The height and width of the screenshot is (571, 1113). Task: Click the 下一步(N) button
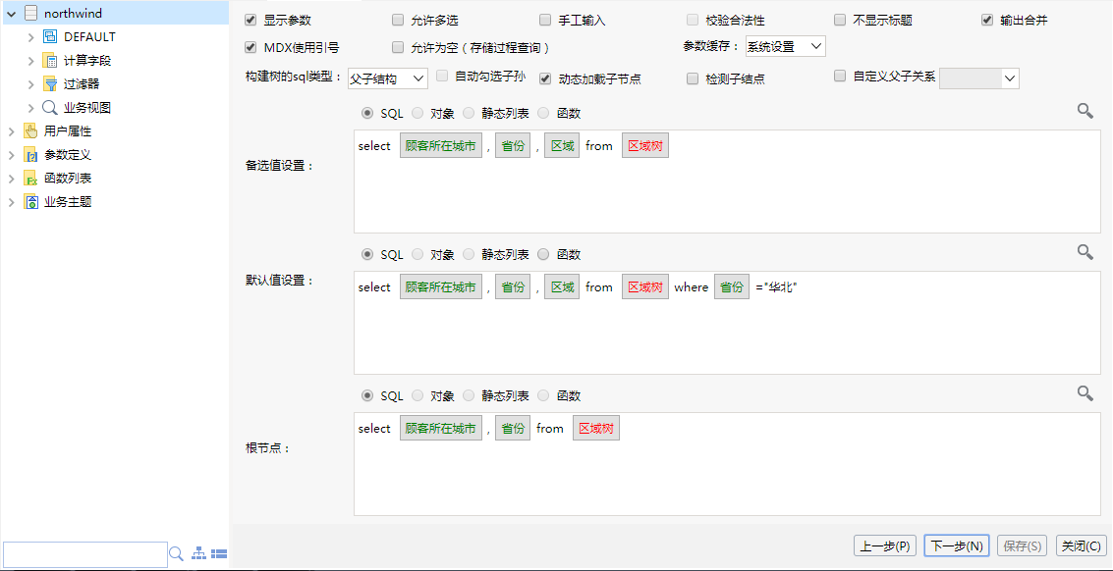957,545
